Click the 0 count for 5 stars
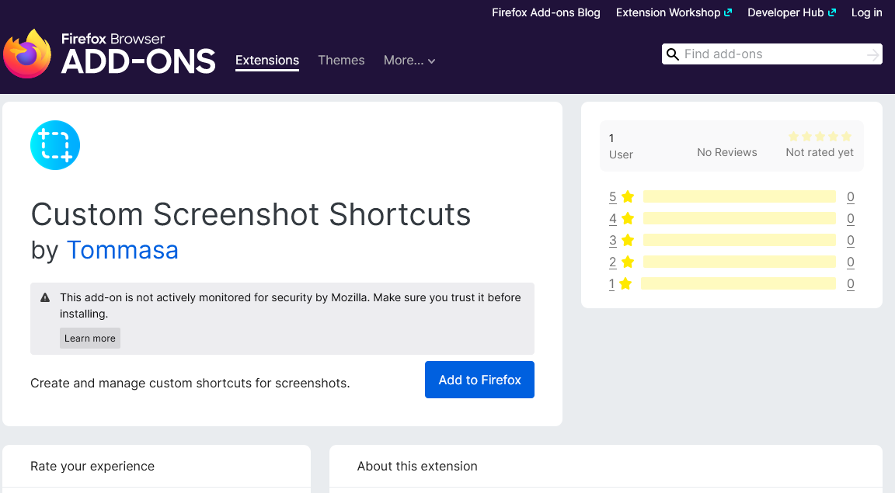895x493 pixels. pyautogui.click(x=851, y=197)
